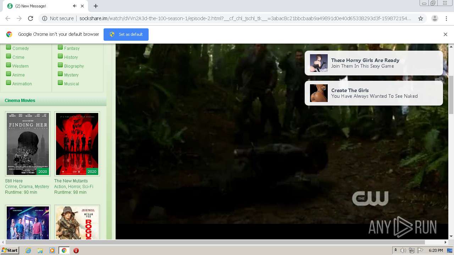Viewport: 454px width, 255px height.
Task: Click the Runtime: 90 min text
Action: (x=21, y=192)
